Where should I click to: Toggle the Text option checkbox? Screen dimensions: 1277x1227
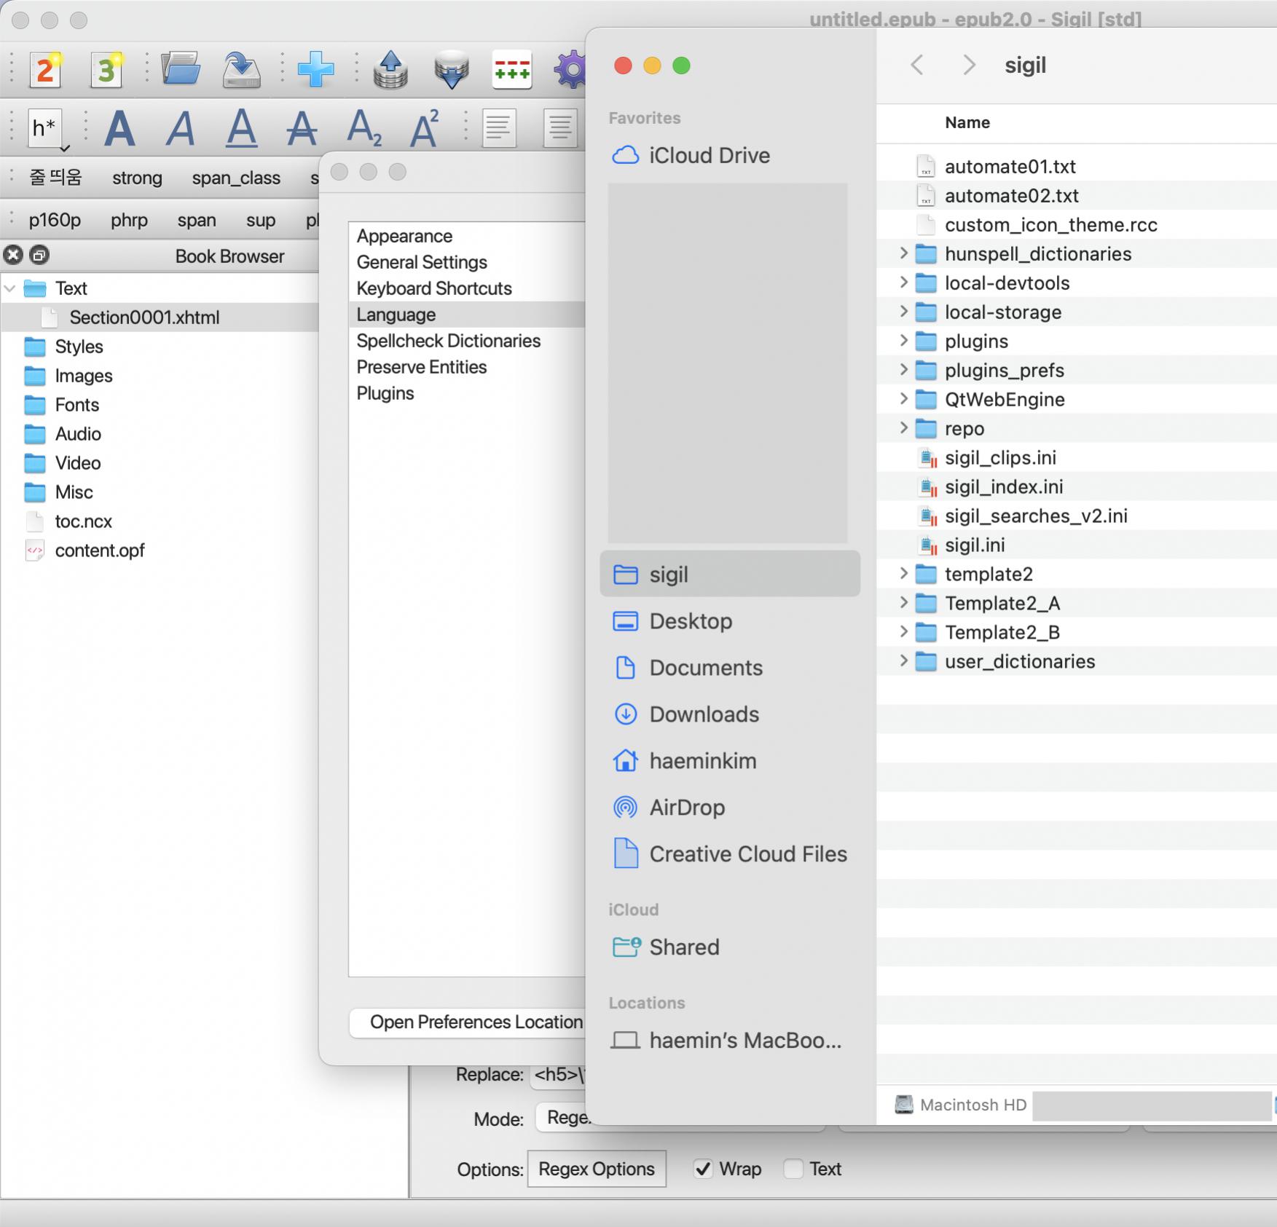point(793,1169)
